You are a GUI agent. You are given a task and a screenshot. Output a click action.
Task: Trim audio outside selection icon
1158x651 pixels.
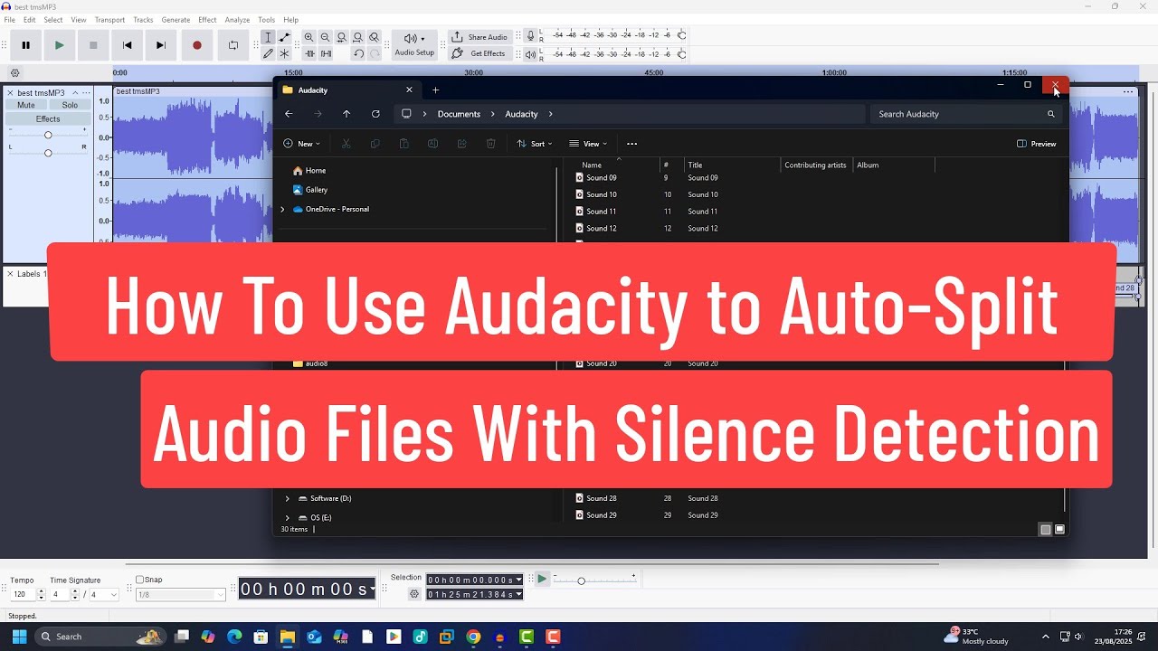tap(309, 53)
